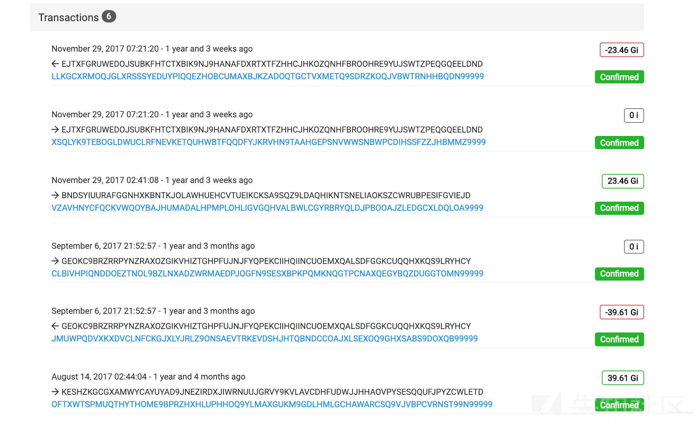
Task: Open transaction hash starting with VZAVHNYCFQCKVW
Action: 267,208
